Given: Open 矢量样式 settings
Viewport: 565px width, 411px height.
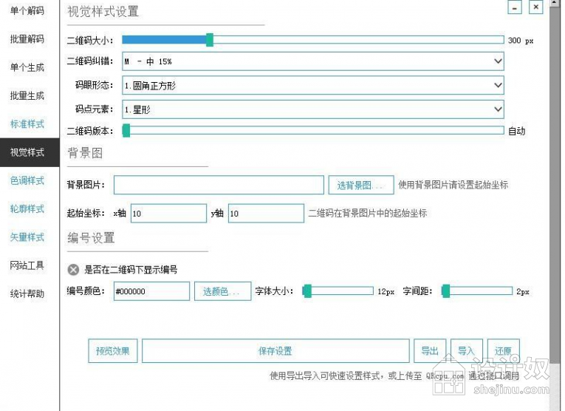Looking at the screenshot, I should 27,237.
